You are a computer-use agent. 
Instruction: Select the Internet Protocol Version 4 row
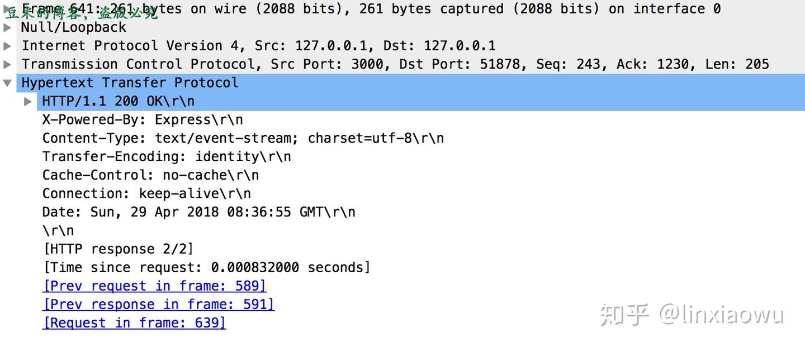click(x=258, y=46)
